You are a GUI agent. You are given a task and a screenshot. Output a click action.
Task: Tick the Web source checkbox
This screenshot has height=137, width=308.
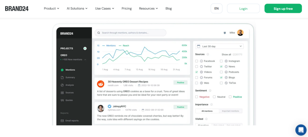point(197,83)
